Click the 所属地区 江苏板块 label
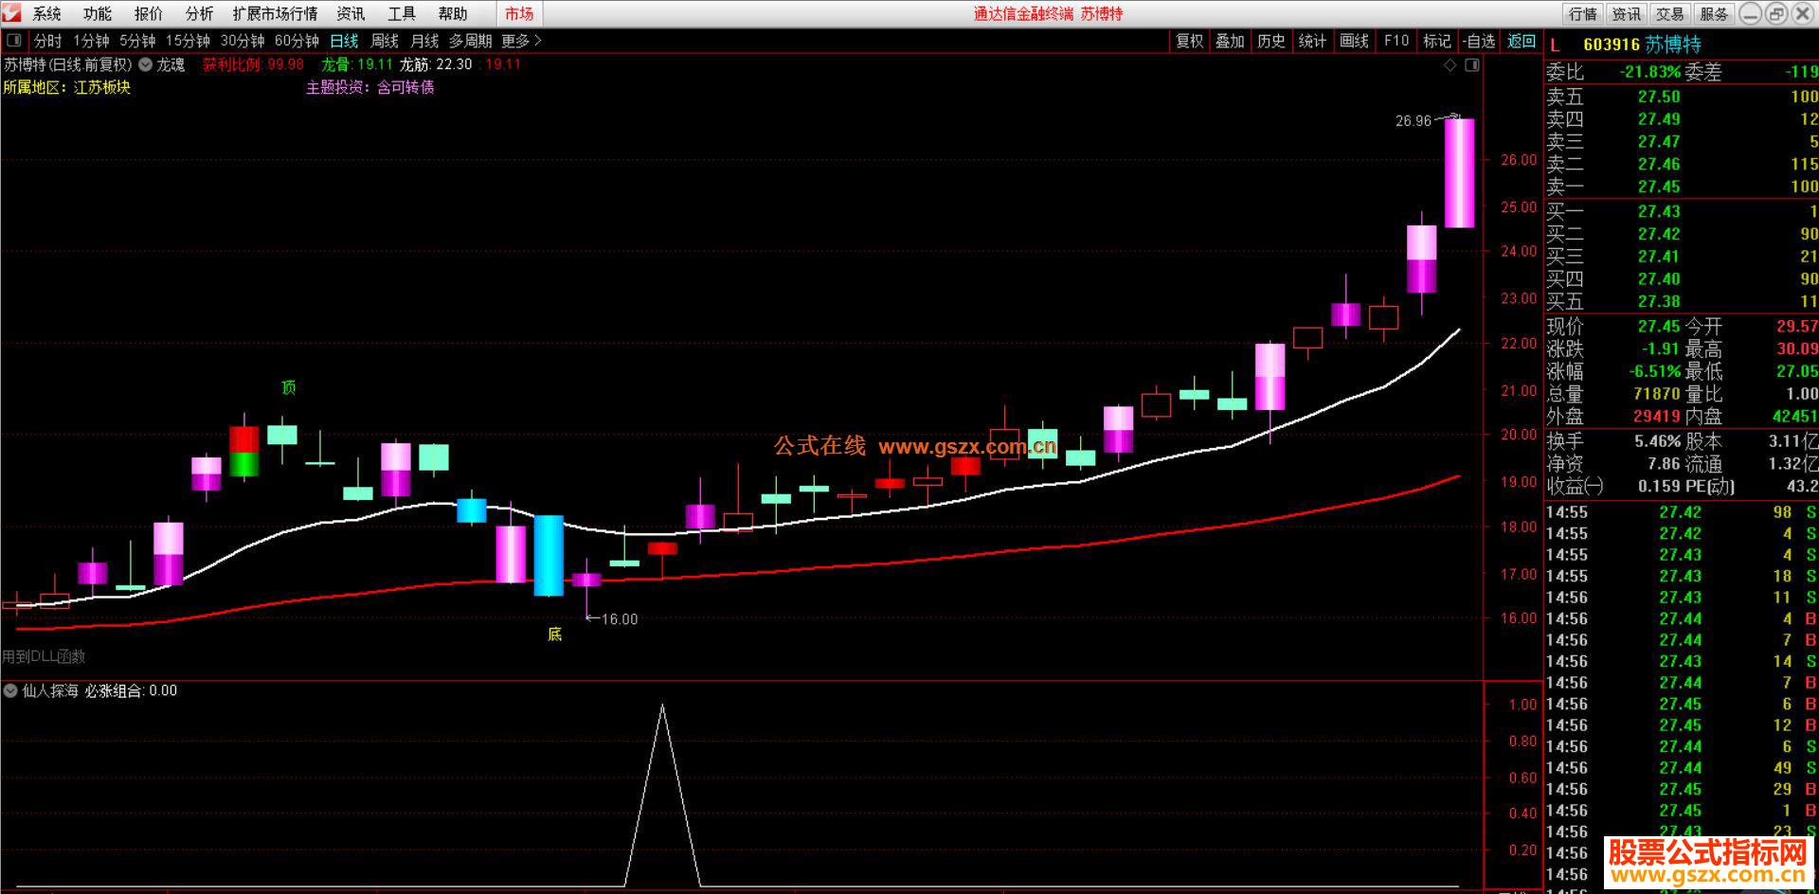1819x894 pixels. click(66, 87)
